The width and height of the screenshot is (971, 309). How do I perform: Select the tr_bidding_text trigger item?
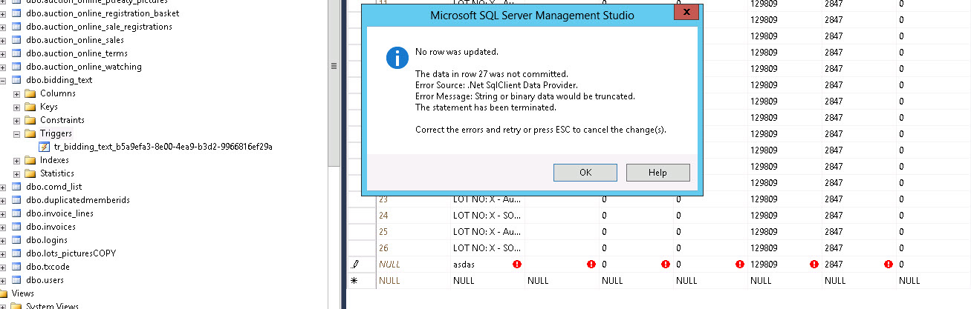pos(163,147)
